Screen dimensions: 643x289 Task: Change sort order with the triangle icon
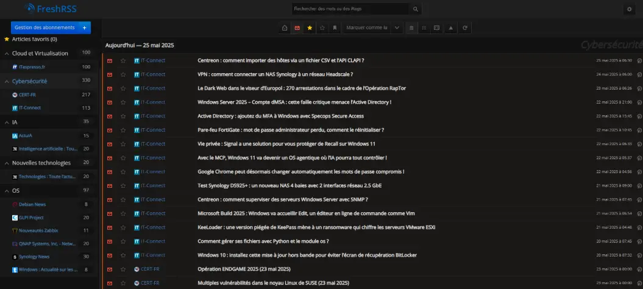[450, 28]
